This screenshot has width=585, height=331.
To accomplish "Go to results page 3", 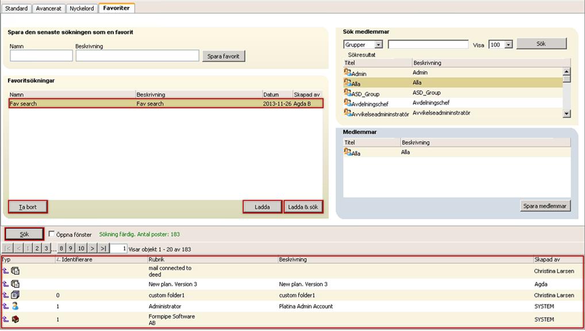I will tap(46, 248).
